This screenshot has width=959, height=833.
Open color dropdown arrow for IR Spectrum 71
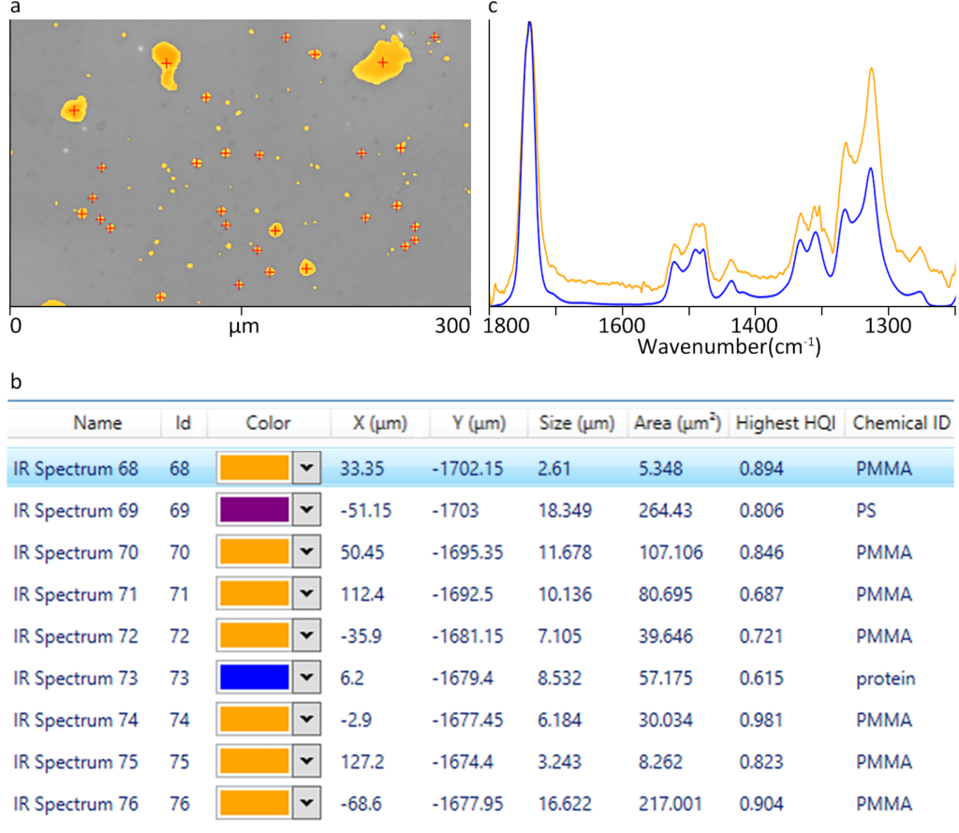click(x=306, y=594)
